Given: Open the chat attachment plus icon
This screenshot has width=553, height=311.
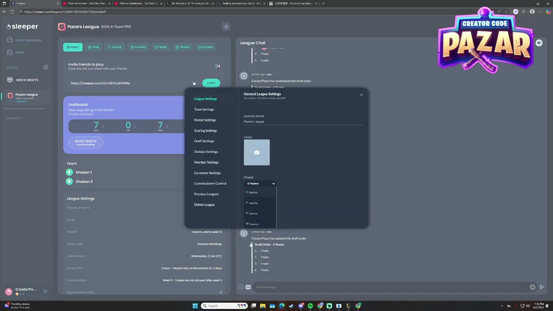Looking at the screenshot, I should pos(241,287).
